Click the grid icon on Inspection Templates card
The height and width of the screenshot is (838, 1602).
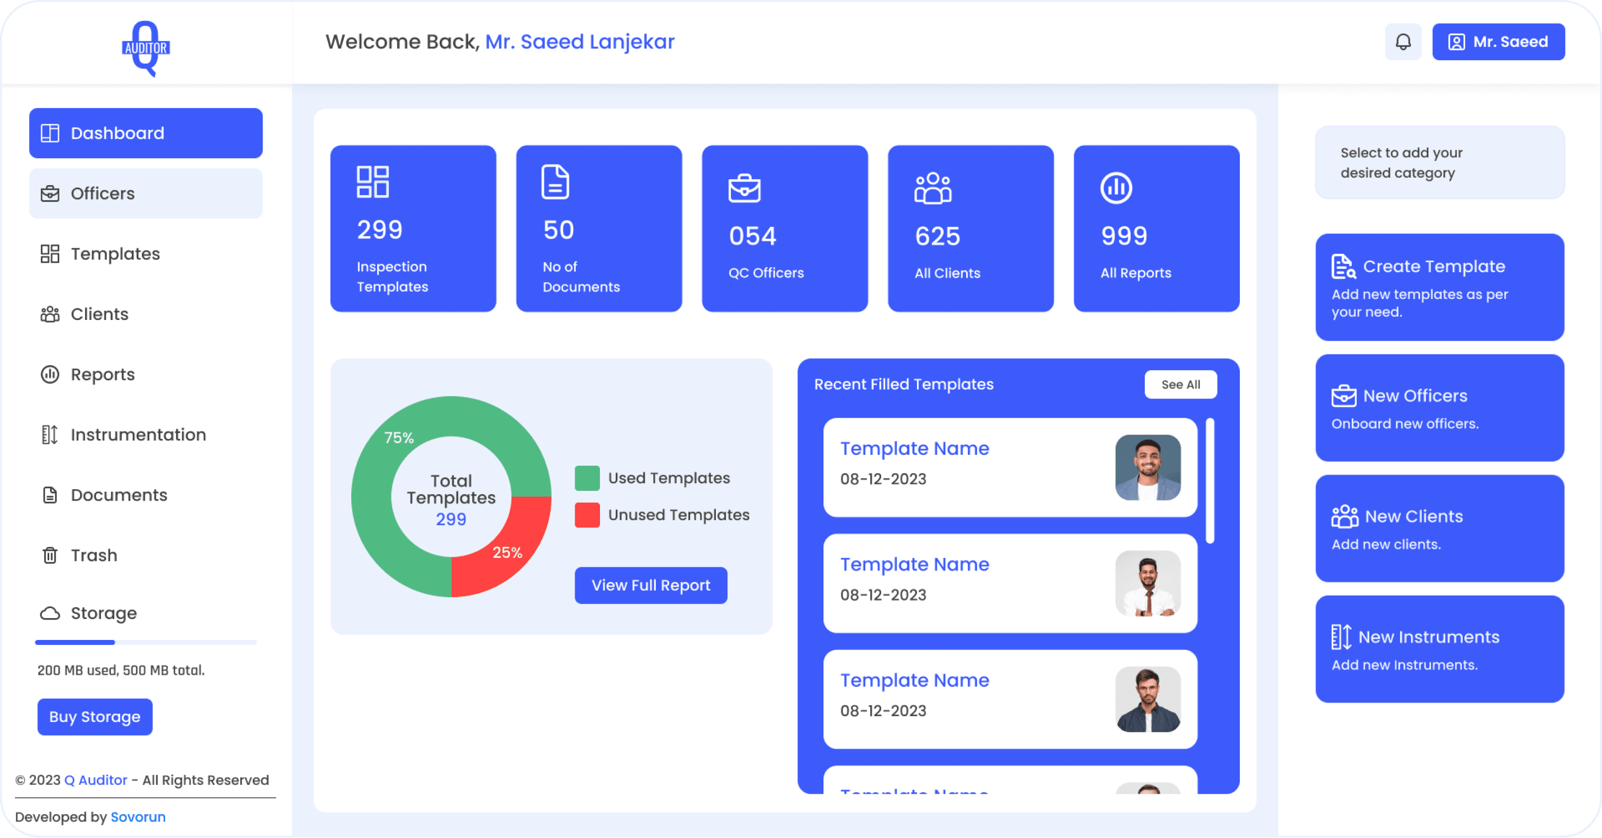[373, 182]
